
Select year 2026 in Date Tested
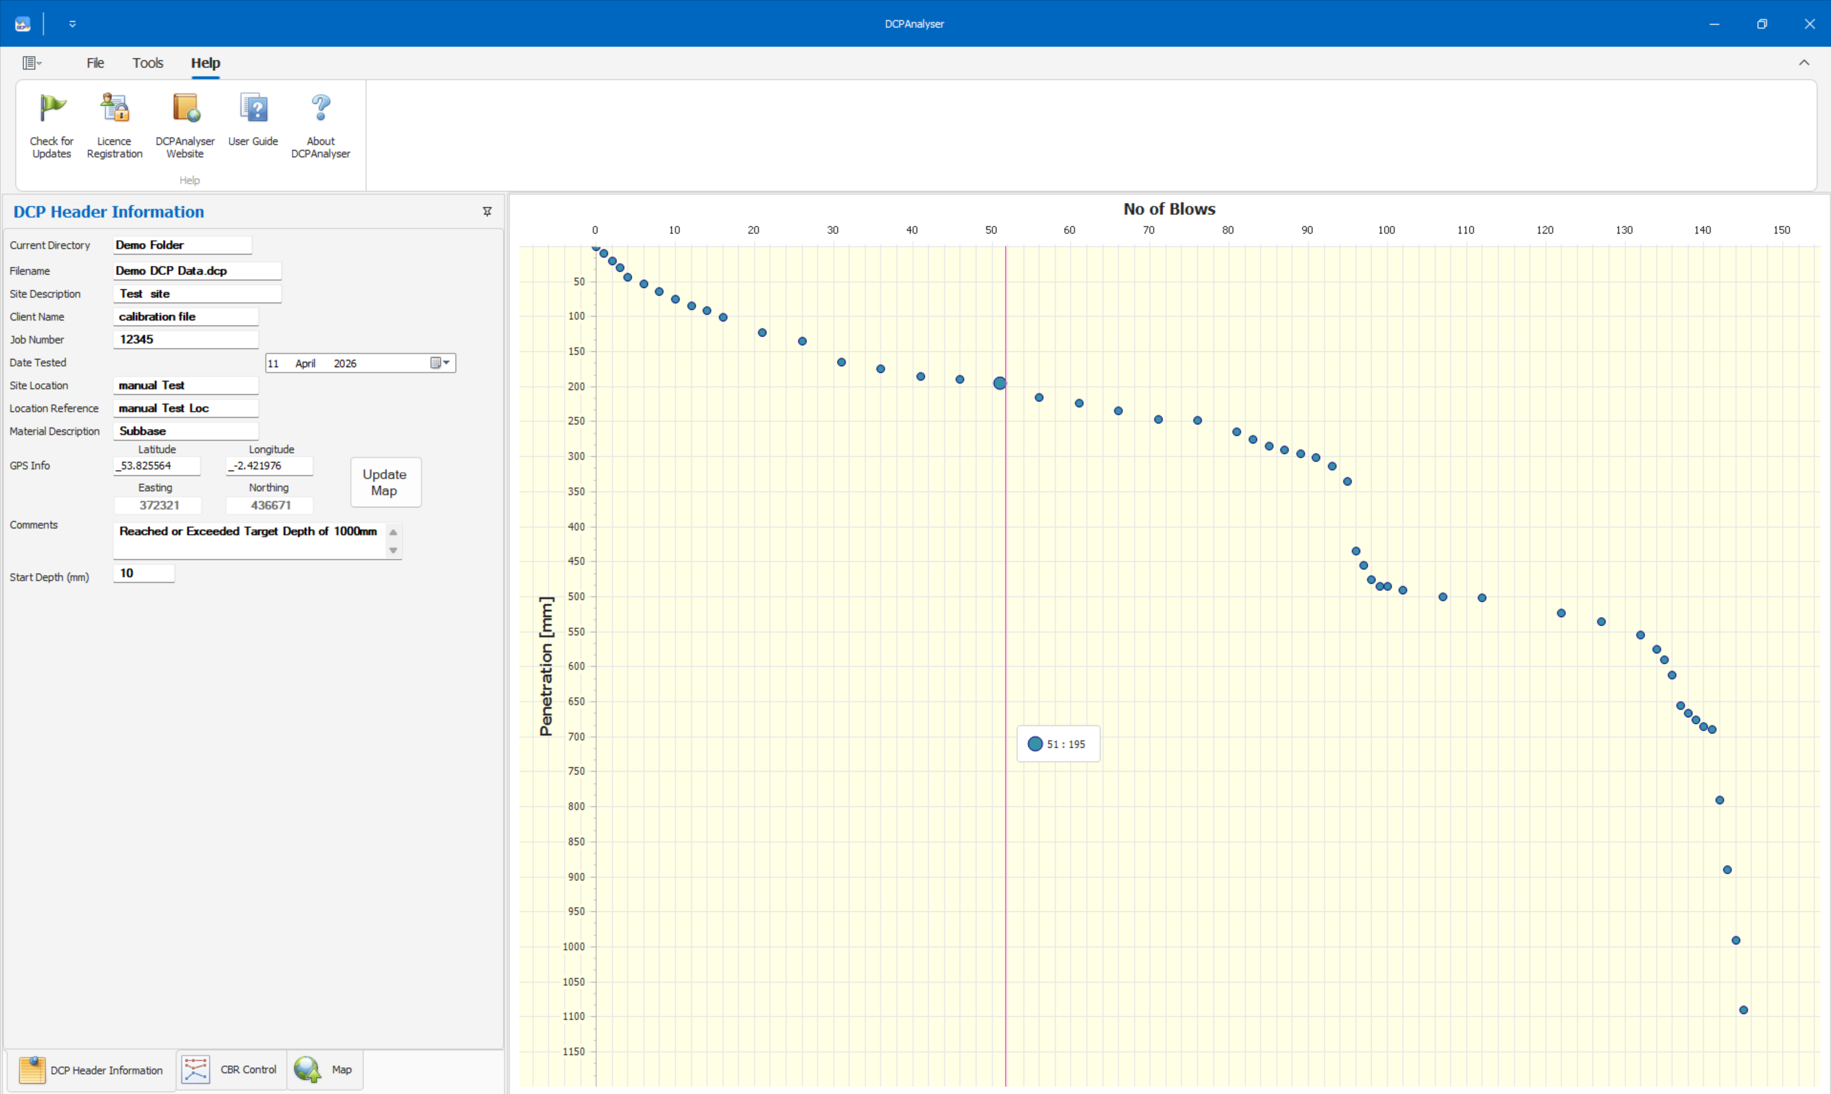coord(344,363)
